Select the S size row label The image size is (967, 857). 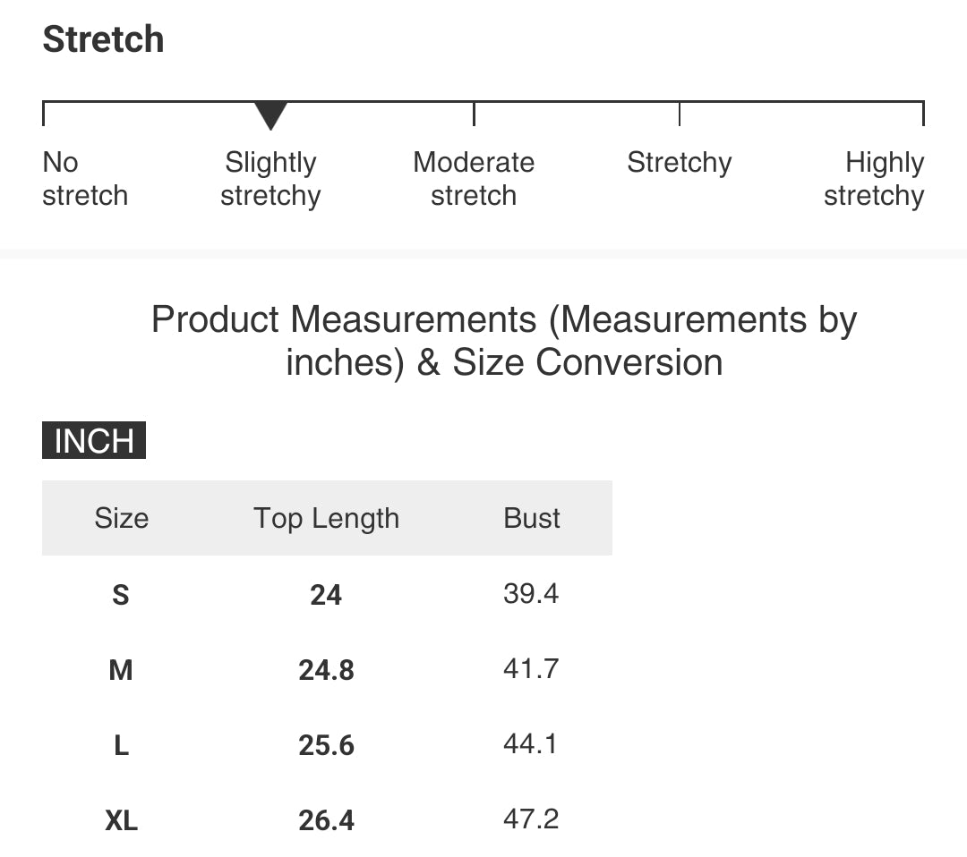(121, 595)
